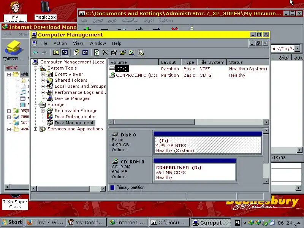Select the (C:) drive icon in volume list

pos(112,68)
